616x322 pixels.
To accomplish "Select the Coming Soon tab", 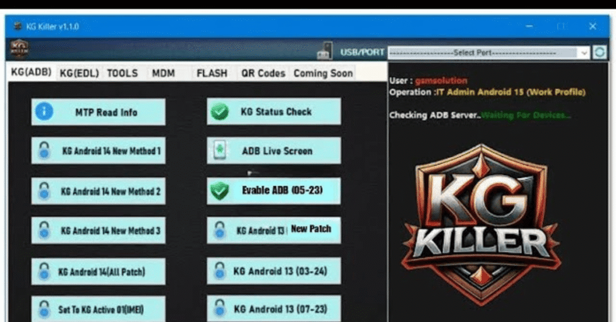I will click(x=323, y=73).
